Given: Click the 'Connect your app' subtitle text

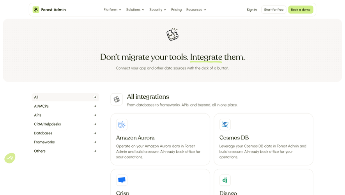Looking at the screenshot, I should tap(172, 68).
